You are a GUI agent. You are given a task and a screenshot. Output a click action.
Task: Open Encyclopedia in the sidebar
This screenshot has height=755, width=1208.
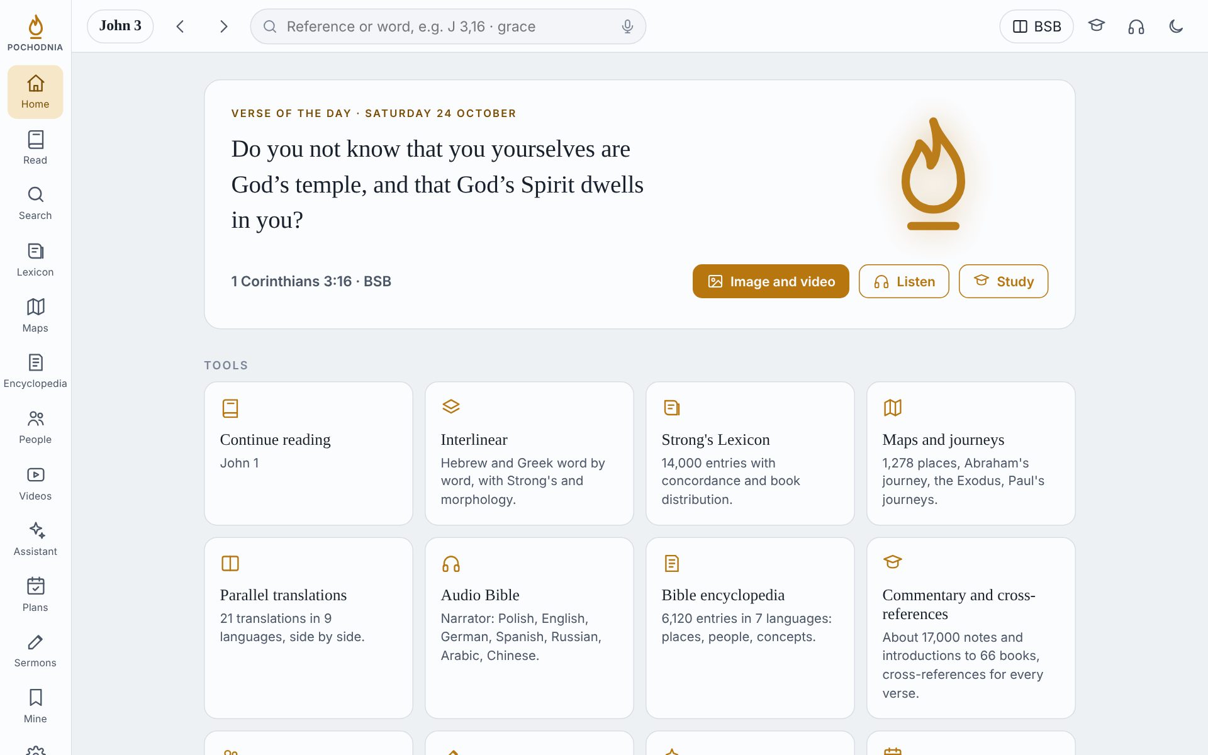(35, 371)
